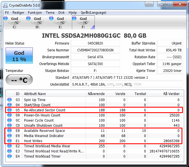189x167 pixels.
Task: Select the Available Reserved Space attribute name
Action: [x=44, y=130]
